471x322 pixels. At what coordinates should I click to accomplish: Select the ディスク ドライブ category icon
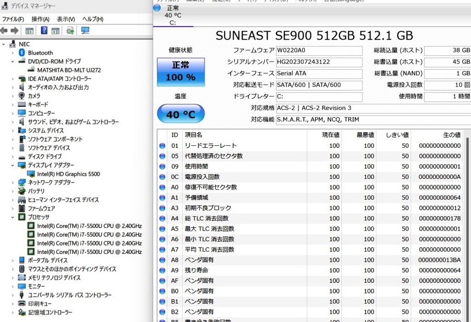22,157
